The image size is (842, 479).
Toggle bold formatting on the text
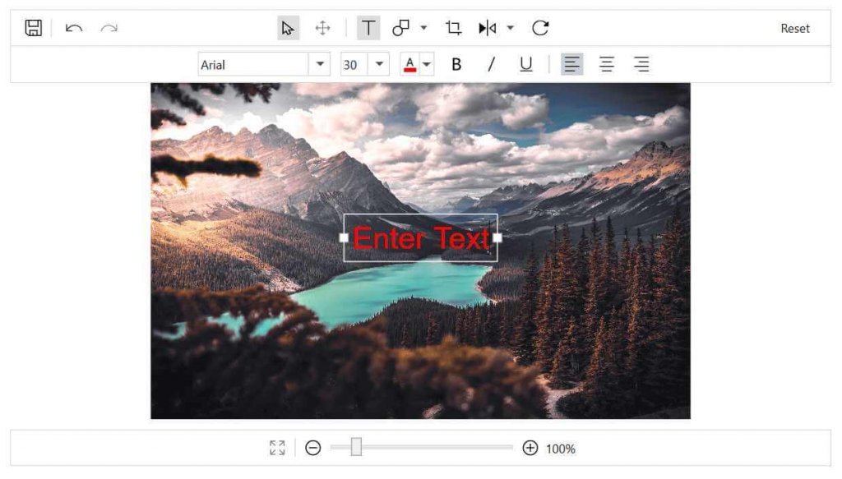click(456, 64)
